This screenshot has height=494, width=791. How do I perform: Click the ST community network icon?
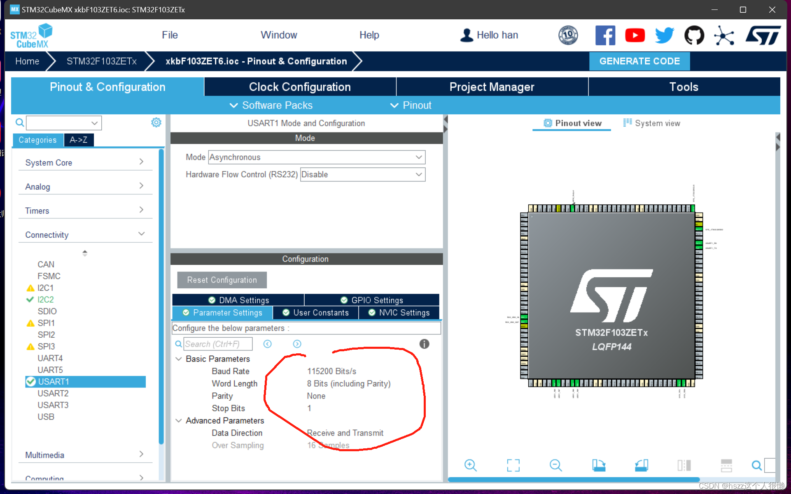724,35
